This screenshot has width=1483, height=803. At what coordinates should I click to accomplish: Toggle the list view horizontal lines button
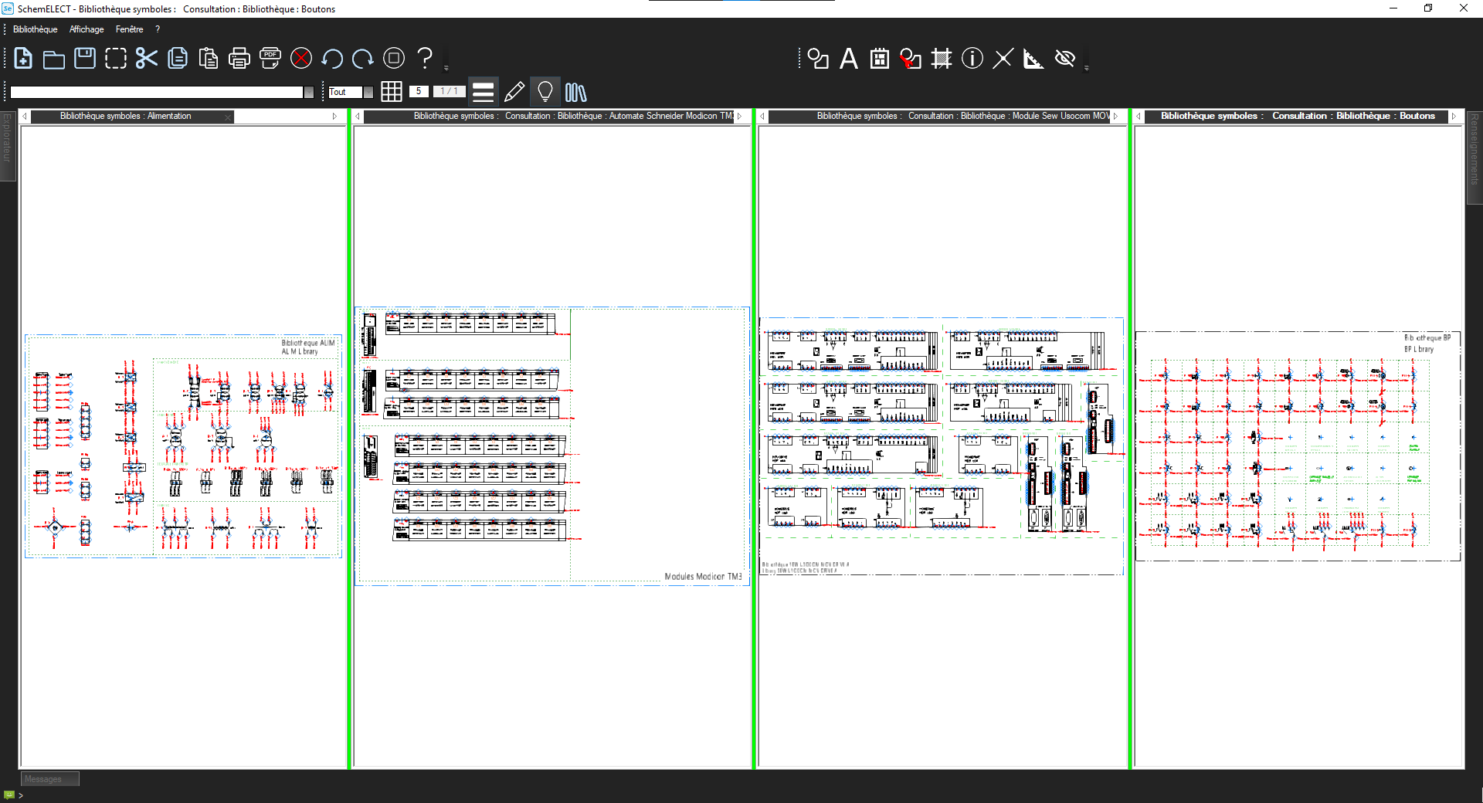(x=483, y=92)
